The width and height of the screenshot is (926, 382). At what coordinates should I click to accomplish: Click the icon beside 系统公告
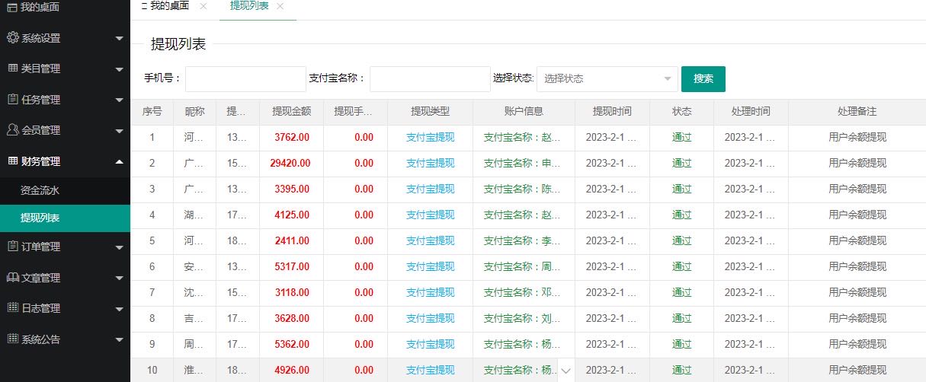tap(12, 339)
